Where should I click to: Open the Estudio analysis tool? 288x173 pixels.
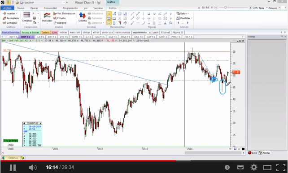click(60, 18)
